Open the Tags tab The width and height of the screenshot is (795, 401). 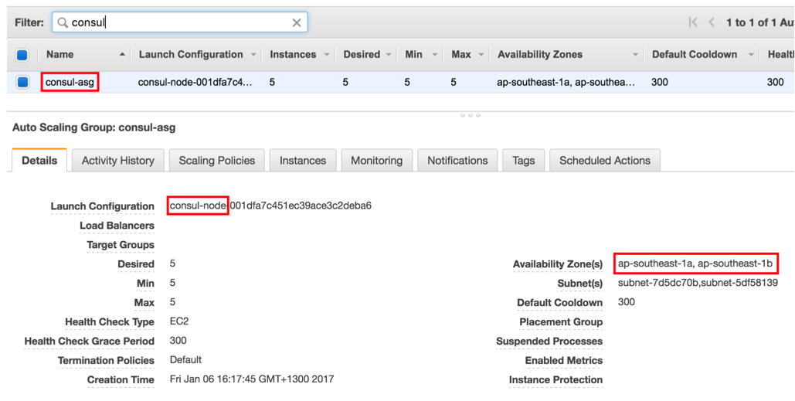(x=523, y=160)
